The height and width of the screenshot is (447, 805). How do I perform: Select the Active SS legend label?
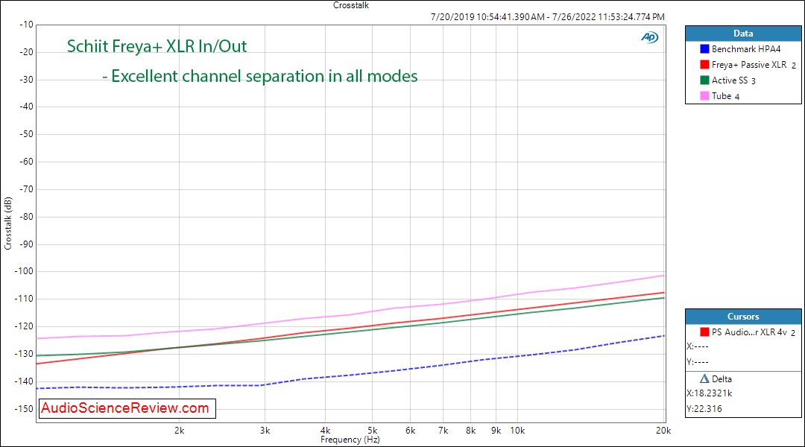pos(730,80)
